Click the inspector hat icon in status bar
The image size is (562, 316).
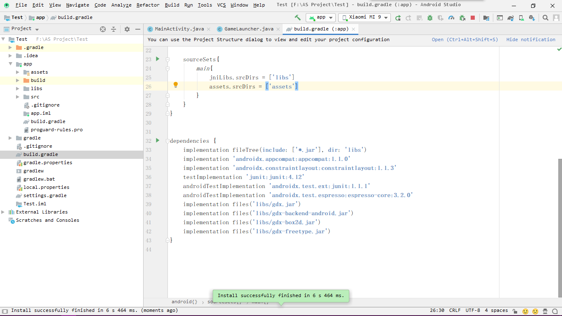tap(545, 311)
